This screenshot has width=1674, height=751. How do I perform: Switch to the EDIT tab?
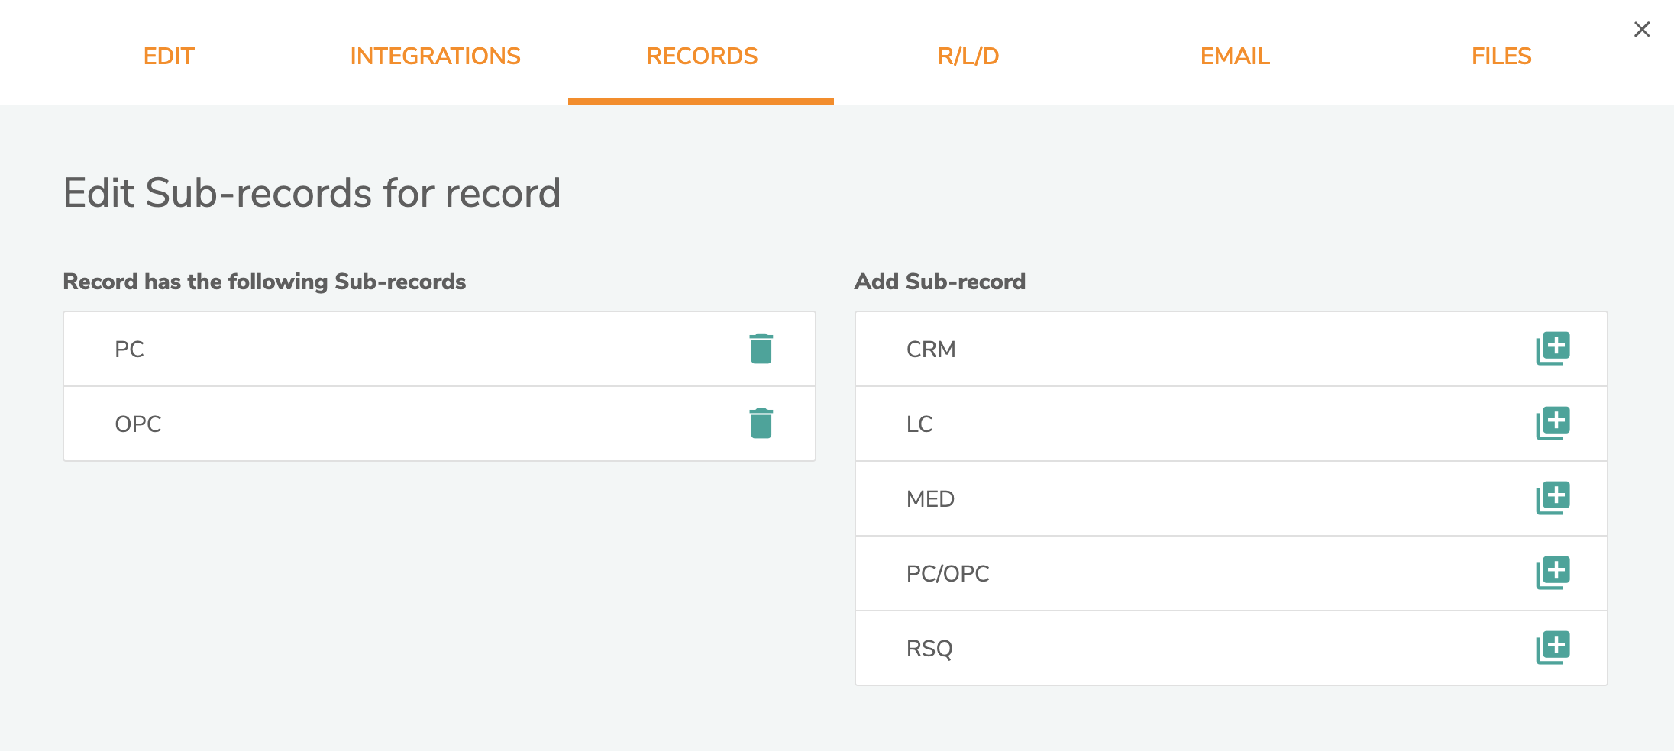tap(169, 56)
